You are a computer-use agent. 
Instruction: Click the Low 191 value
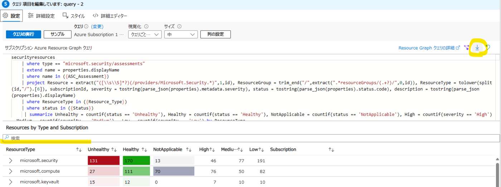point(261,160)
